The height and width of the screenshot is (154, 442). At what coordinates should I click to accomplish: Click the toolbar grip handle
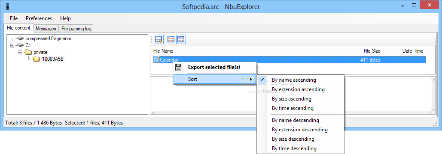click(152, 39)
